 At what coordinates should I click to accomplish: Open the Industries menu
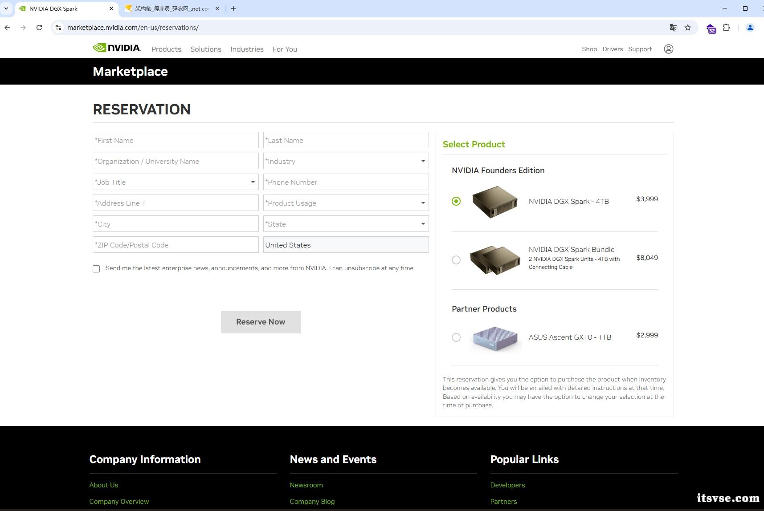247,49
